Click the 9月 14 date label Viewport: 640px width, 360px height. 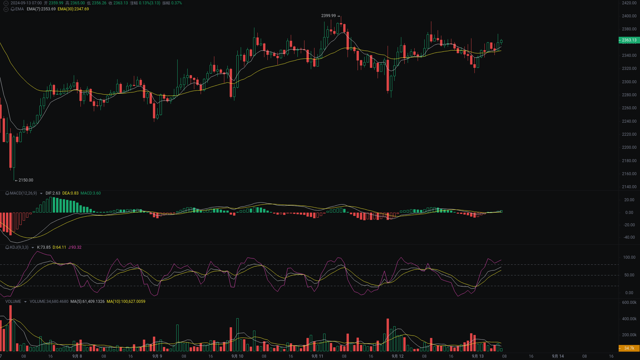coord(558,356)
